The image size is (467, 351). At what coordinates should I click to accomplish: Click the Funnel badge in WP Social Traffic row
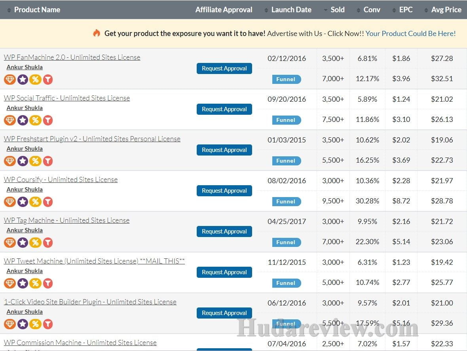[x=287, y=120]
